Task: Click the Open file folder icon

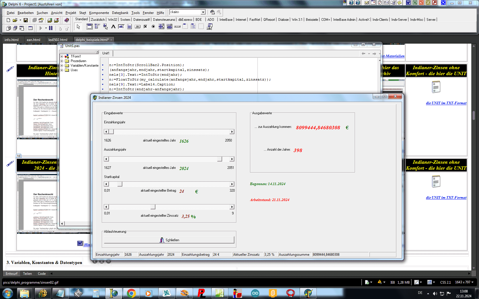Action: click(x=15, y=20)
